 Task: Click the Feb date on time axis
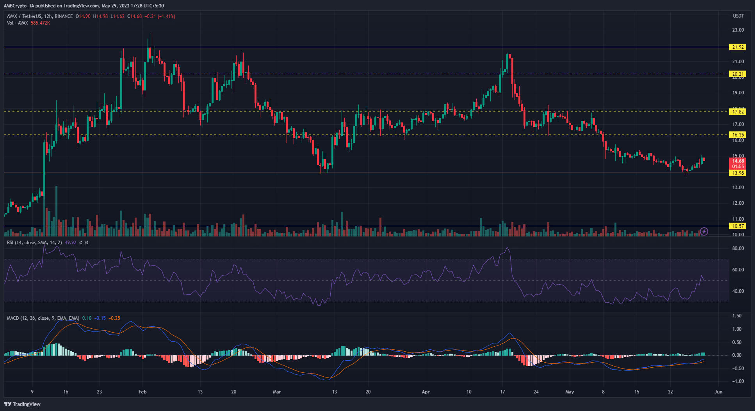tap(142, 392)
